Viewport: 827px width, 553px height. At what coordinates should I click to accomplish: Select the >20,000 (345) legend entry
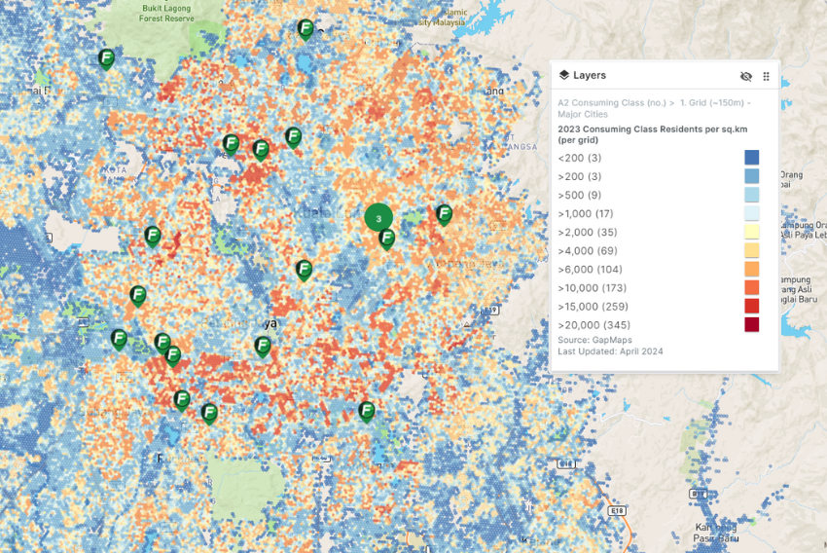point(594,325)
